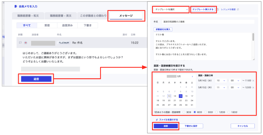Open hour dropdown for 5月14日 slot
Viewport: 263px width, 135px height.
coord(221,80)
